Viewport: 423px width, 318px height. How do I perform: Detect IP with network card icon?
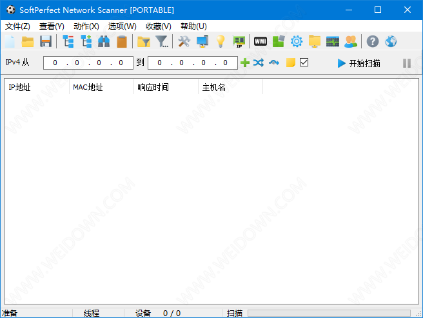pos(239,41)
